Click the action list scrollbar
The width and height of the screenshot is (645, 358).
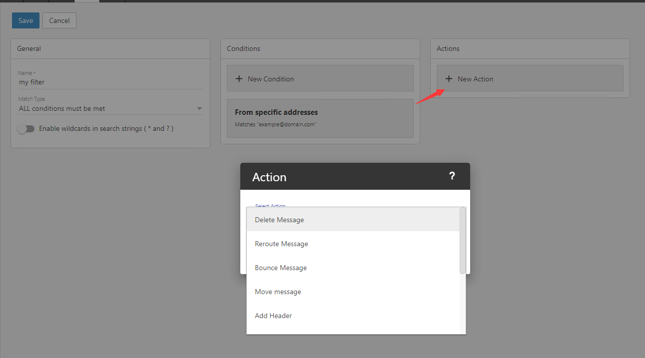tap(463, 241)
